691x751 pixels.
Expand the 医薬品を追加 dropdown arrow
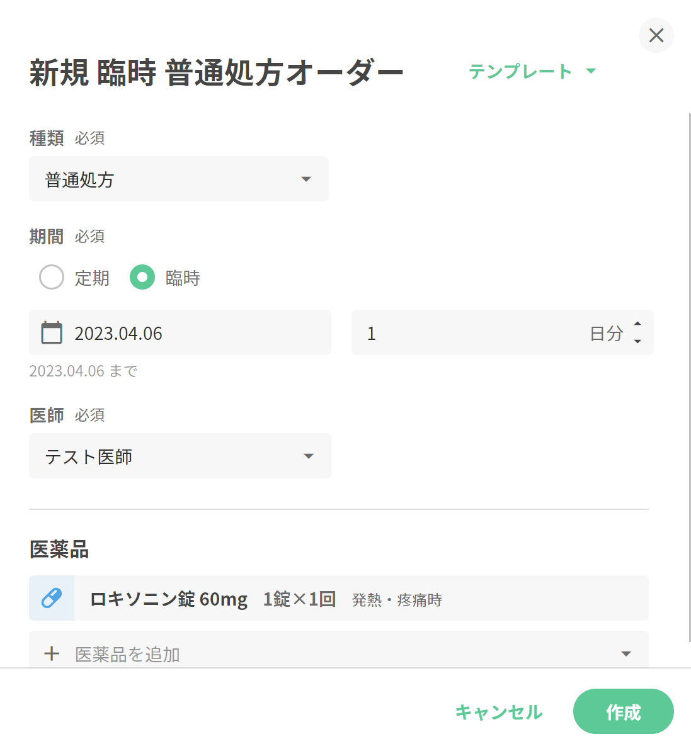click(x=626, y=654)
